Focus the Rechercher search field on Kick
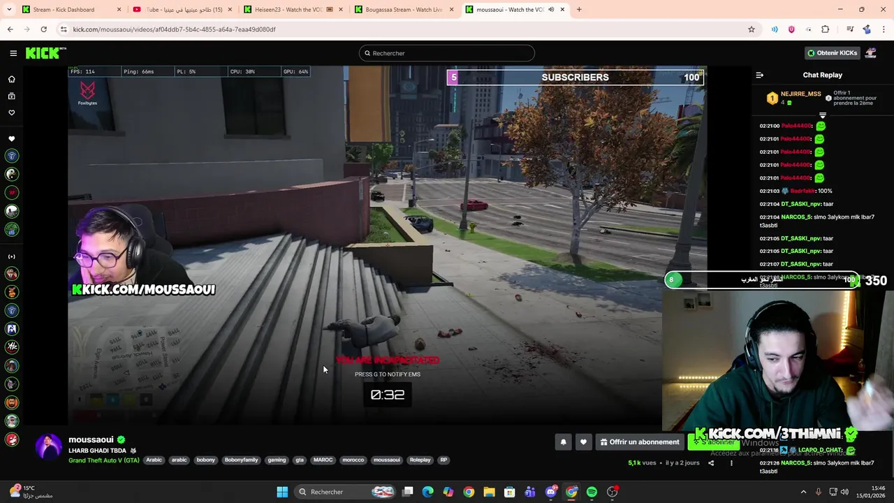Screen dimensions: 894x503 (447, 53)
